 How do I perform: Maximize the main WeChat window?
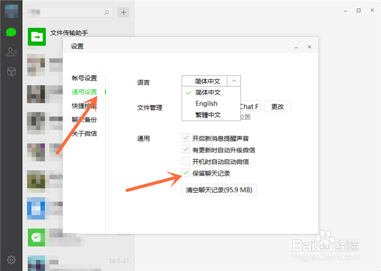coord(359,10)
